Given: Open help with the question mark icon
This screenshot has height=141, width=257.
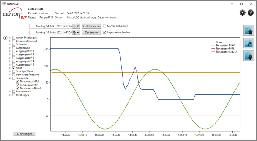Looking at the screenshot, I should pyautogui.click(x=251, y=13).
